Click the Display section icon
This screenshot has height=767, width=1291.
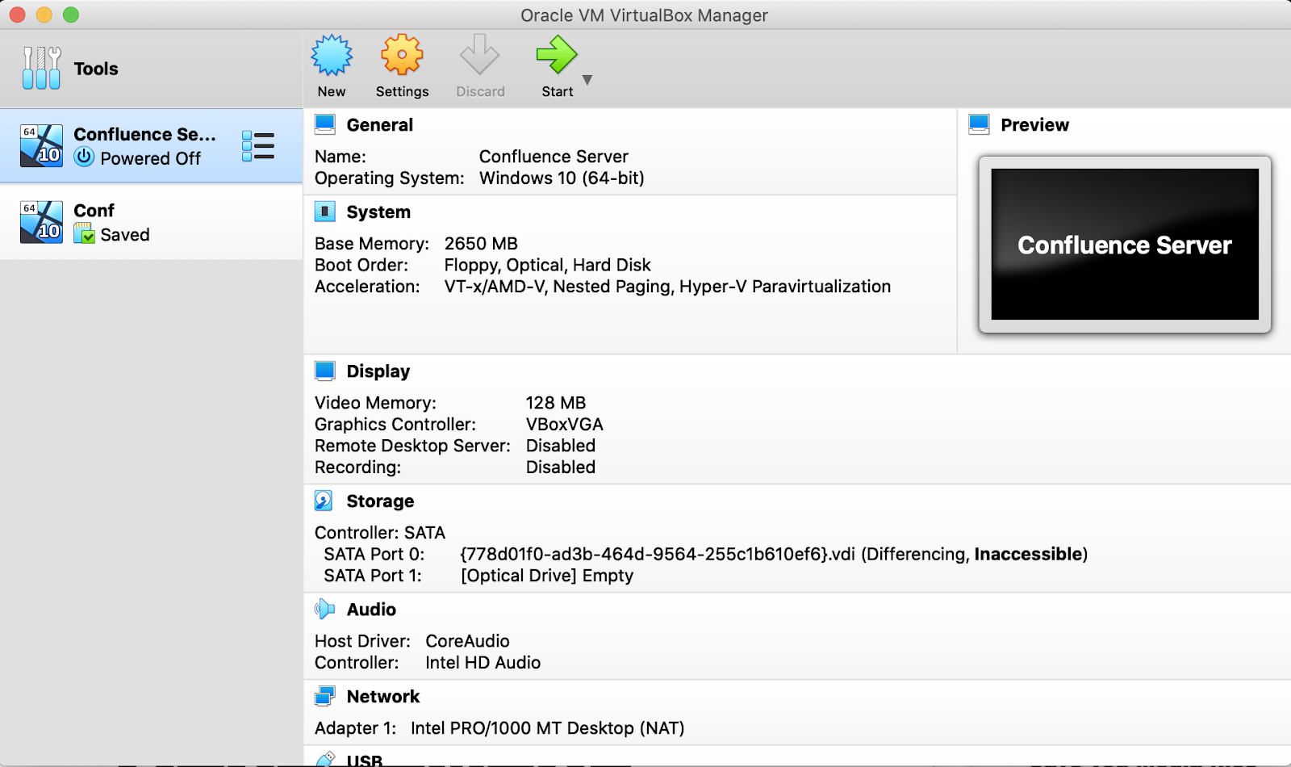pos(325,371)
